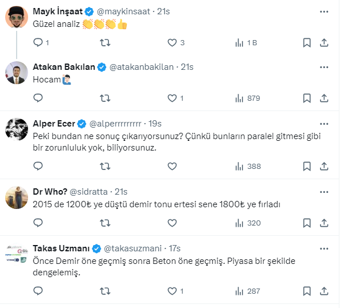The image size is (344, 308).
Task: Click Atakan Bakılan's profile avatar
Action: [17, 72]
